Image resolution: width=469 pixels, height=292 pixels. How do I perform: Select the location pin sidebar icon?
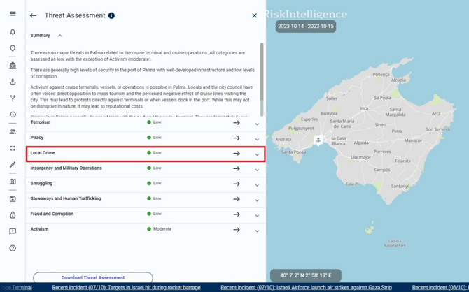coord(13,49)
